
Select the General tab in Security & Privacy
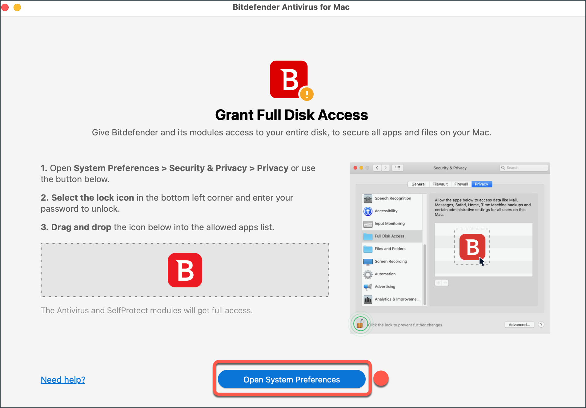418,184
